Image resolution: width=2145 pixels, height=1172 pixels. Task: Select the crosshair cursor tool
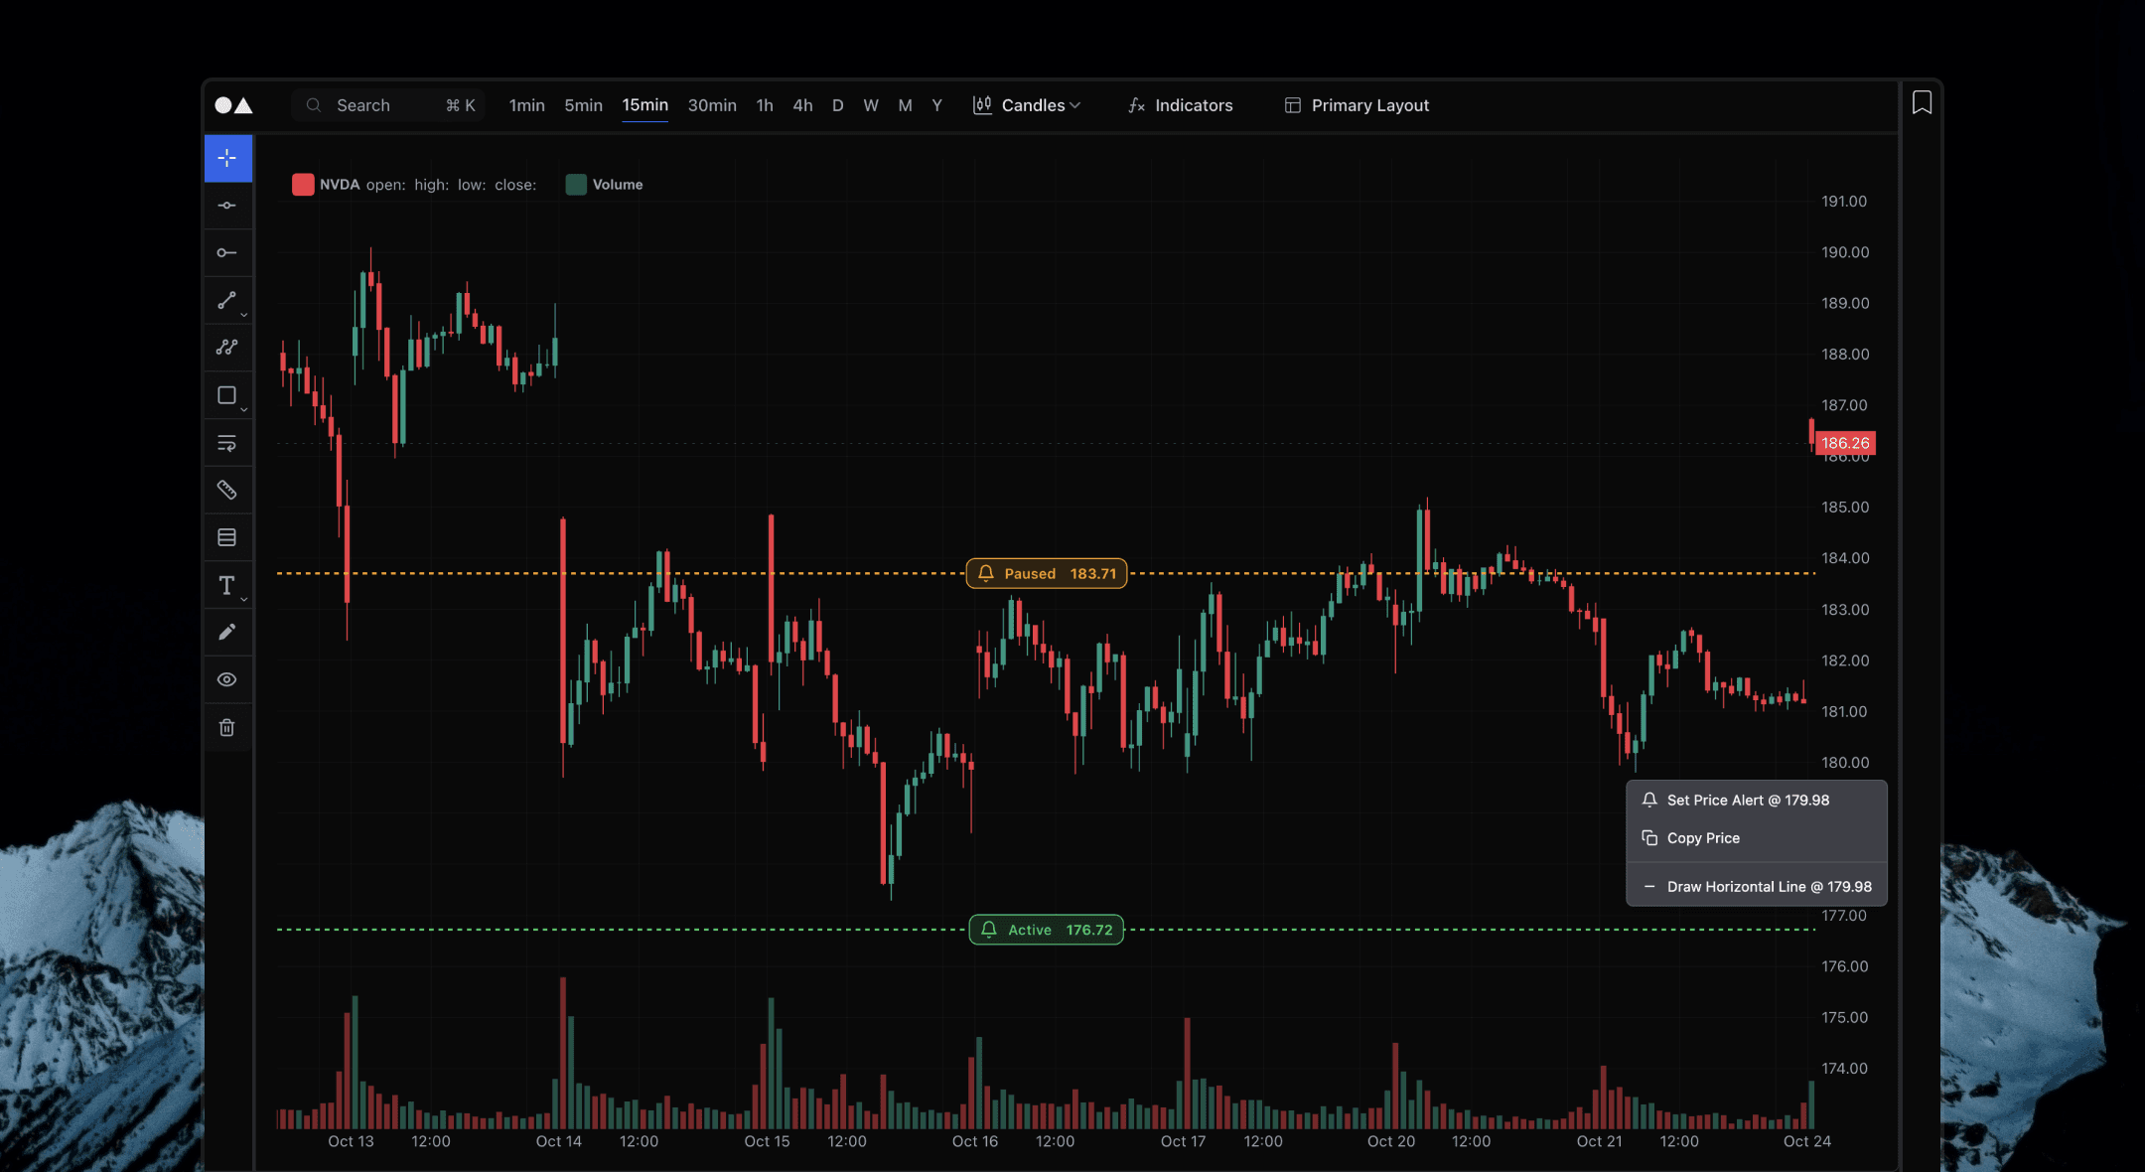click(227, 158)
